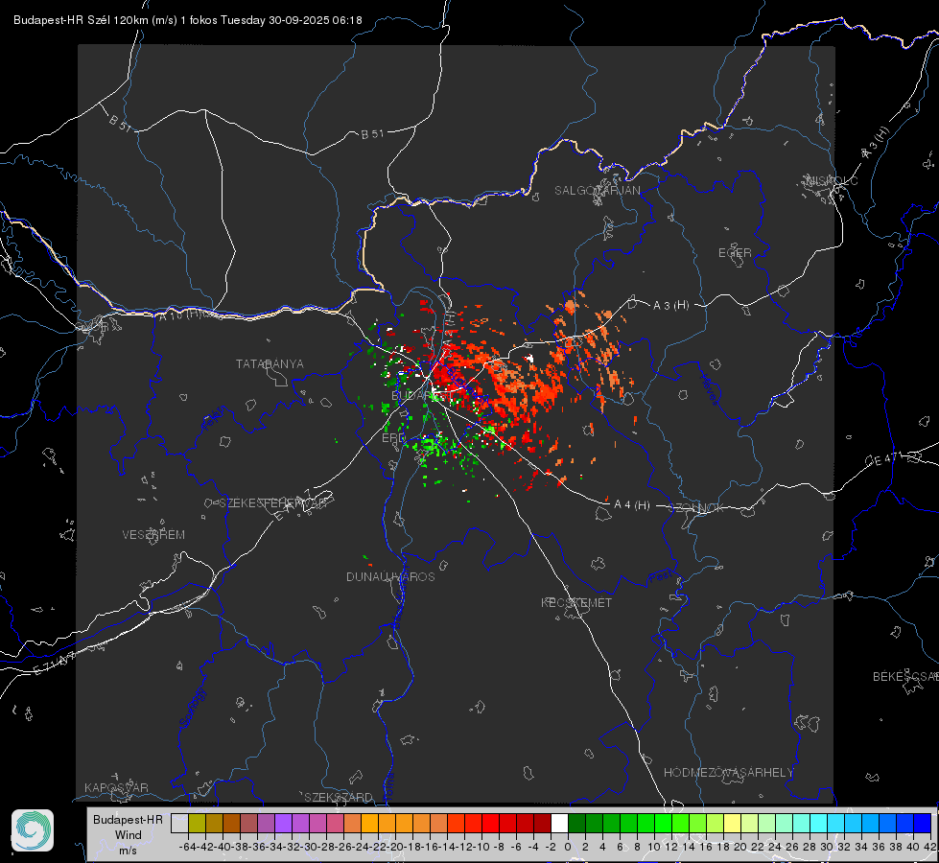
Task: Click the BÉKÉSCSABA label on the map
Action: pyautogui.click(x=905, y=677)
